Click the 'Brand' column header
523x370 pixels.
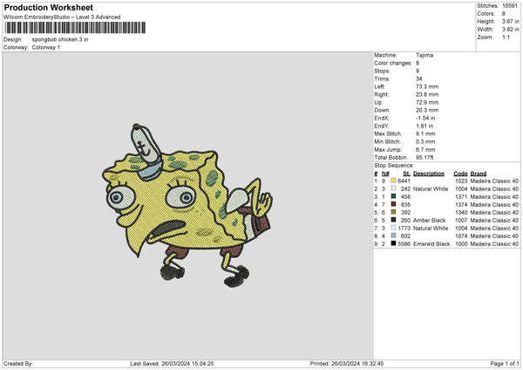[479, 174]
